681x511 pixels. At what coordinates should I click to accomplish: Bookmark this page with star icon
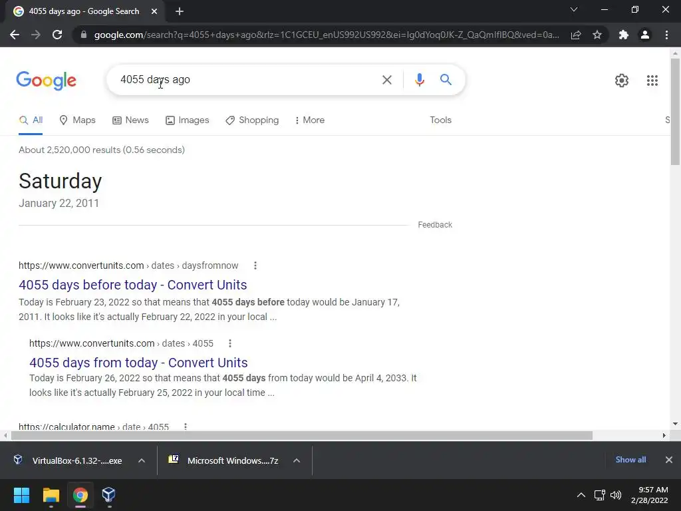point(597,35)
